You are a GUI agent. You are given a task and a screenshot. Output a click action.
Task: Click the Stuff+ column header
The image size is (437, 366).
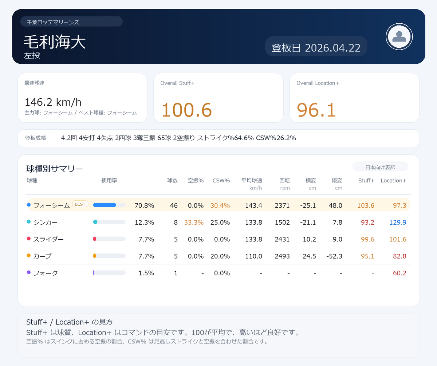[366, 180]
